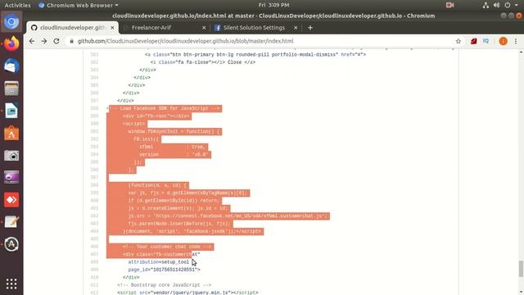This screenshot has height=295, width=524.
Task: Click the jquery.min.js script line
Action: click(x=187, y=293)
